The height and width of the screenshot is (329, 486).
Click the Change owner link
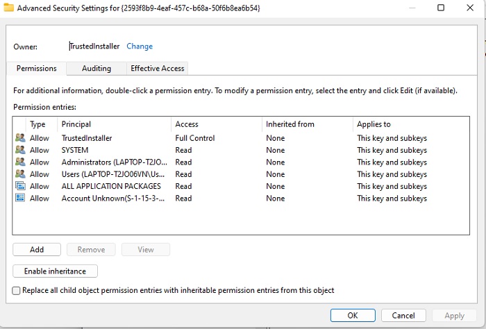point(140,47)
